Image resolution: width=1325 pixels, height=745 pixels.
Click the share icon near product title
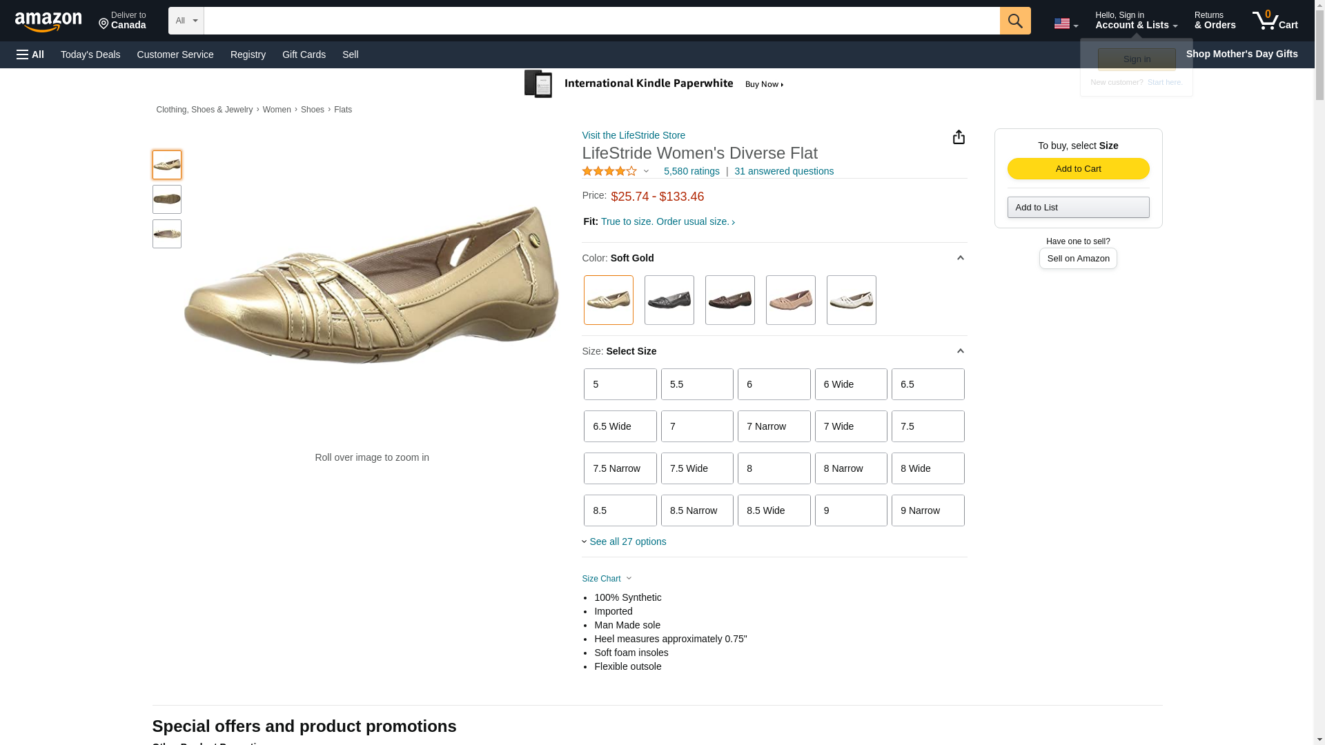point(959,137)
